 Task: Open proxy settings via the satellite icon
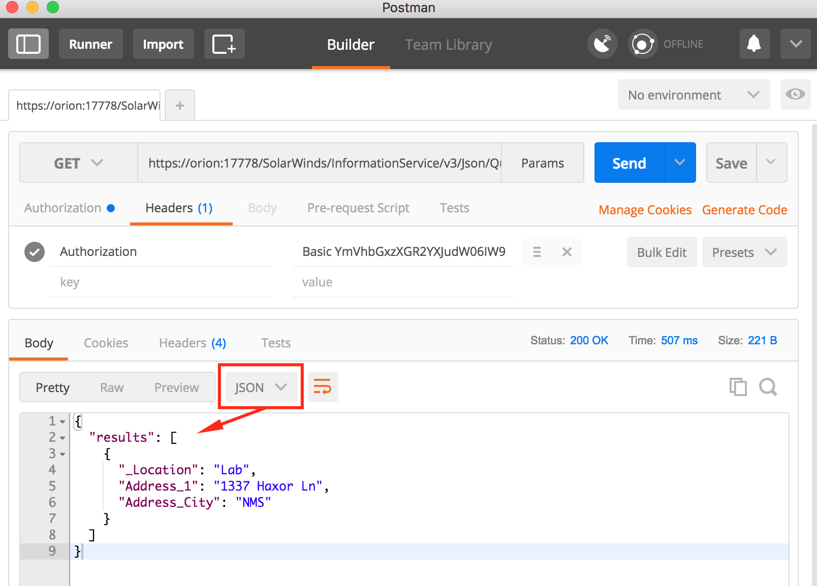pos(602,44)
